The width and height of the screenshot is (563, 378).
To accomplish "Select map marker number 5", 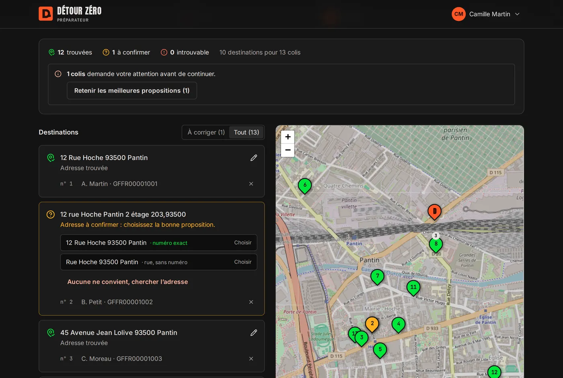I will [x=380, y=350].
